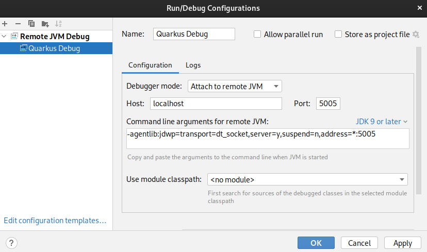This screenshot has height=252, width=427.
Task: Click the Remote JVM Debug type icon
Action: pos(14,36)
